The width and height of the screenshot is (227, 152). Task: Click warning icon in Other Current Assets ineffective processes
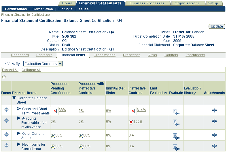coord(81,136)
